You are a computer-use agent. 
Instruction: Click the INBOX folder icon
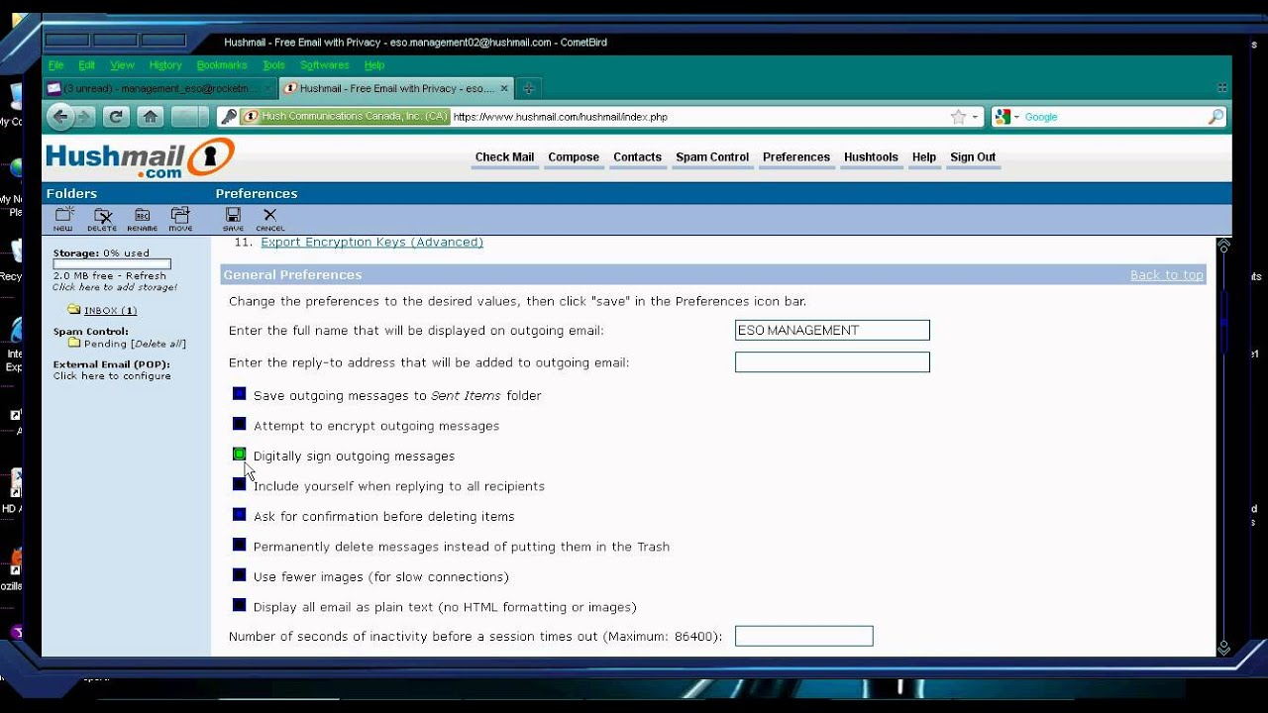tap(74, 309)
